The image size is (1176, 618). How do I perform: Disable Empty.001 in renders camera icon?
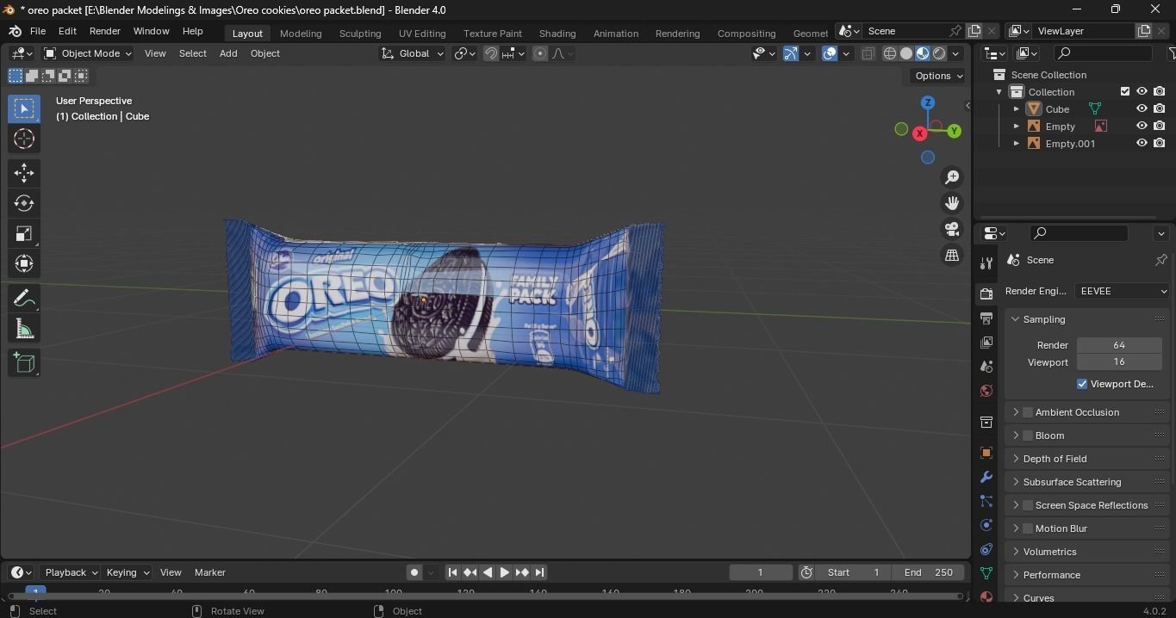[1160, 144]
